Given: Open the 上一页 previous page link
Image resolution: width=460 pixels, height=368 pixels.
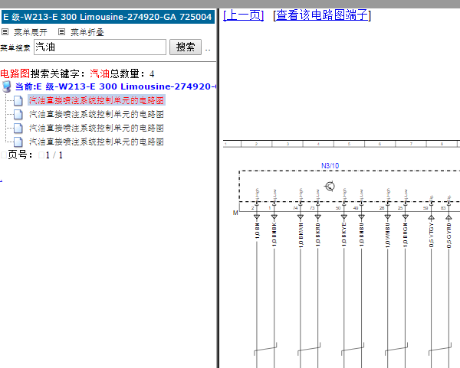Looking at the screenshot, I should click(244, 15).
